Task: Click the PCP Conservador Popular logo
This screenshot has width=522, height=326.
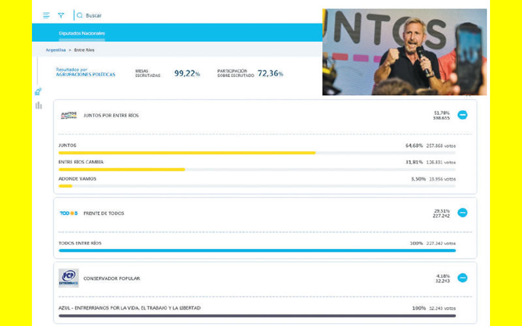Action: [x=69, y=278]
